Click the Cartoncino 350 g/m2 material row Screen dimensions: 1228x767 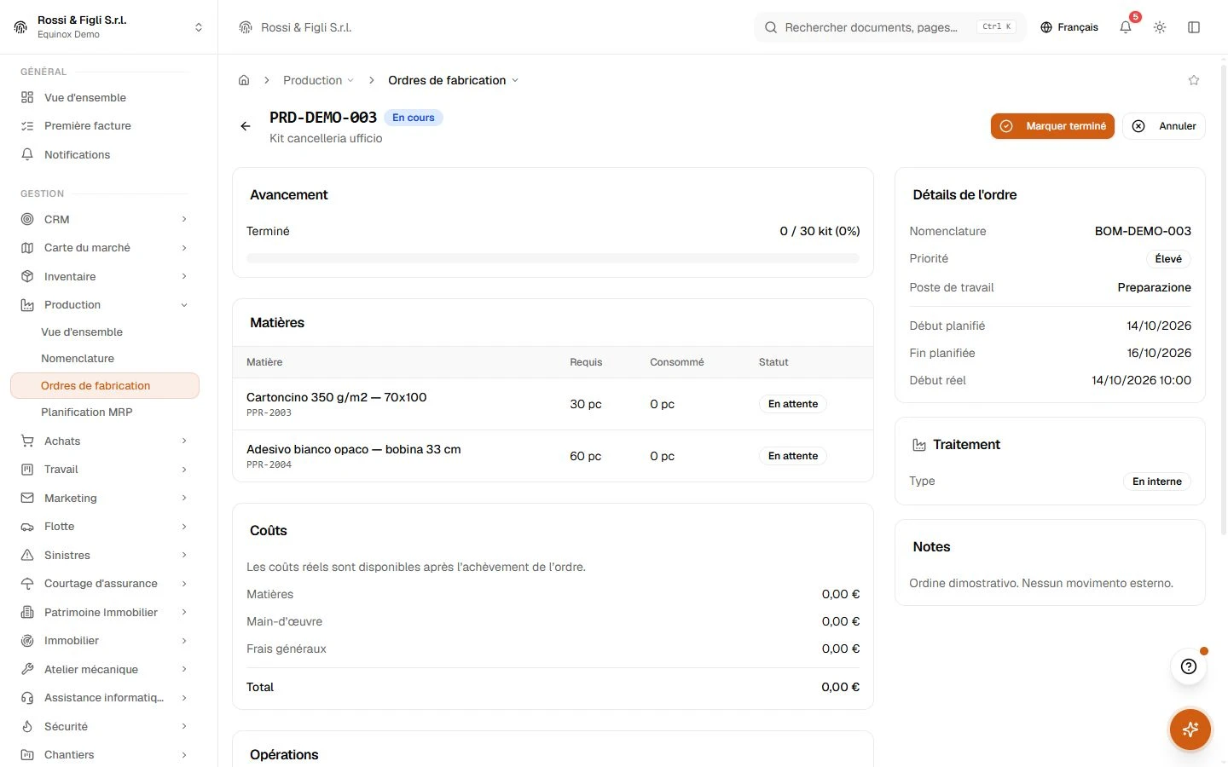(x=553, y=404)
